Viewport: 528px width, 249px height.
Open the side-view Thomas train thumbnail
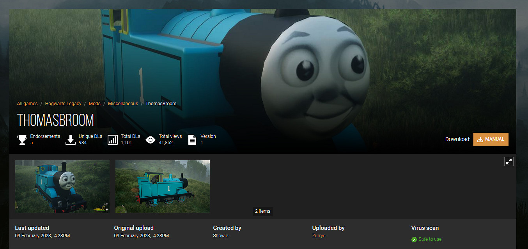[x=163, y=186]
